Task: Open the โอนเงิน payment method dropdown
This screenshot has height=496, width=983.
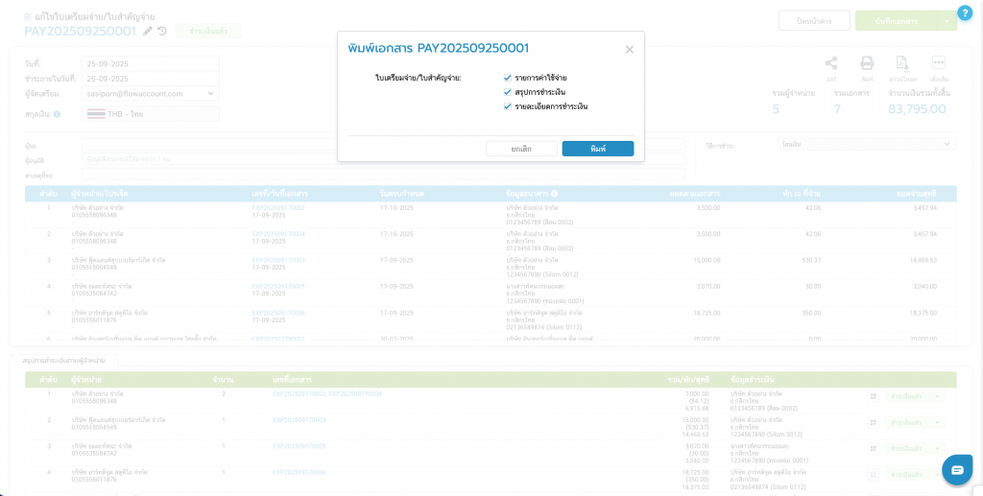Action: click(x=866, y=144)
